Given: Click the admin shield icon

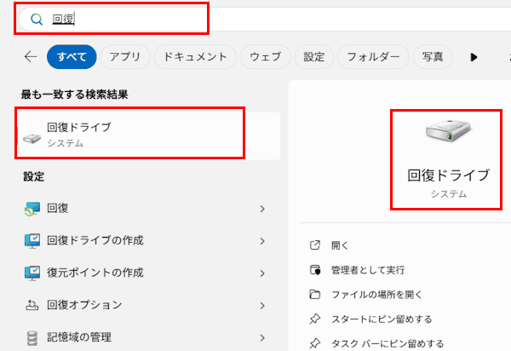Looking at the screenshot, I should coord(315,270).
